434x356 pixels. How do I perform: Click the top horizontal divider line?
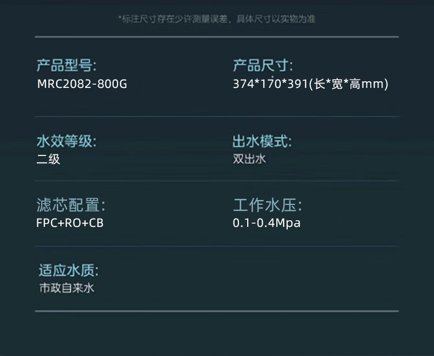coord(216,37)
